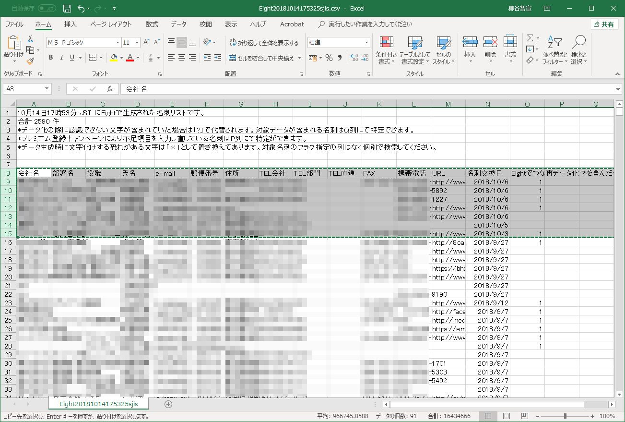Click セルを結合して中央揃え button
The image size is (625, 422).
(262, 58)
